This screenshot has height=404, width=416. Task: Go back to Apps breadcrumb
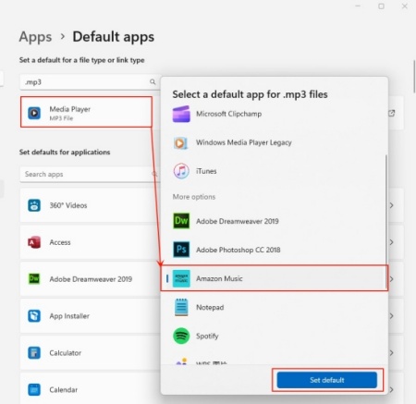[35, 37]
